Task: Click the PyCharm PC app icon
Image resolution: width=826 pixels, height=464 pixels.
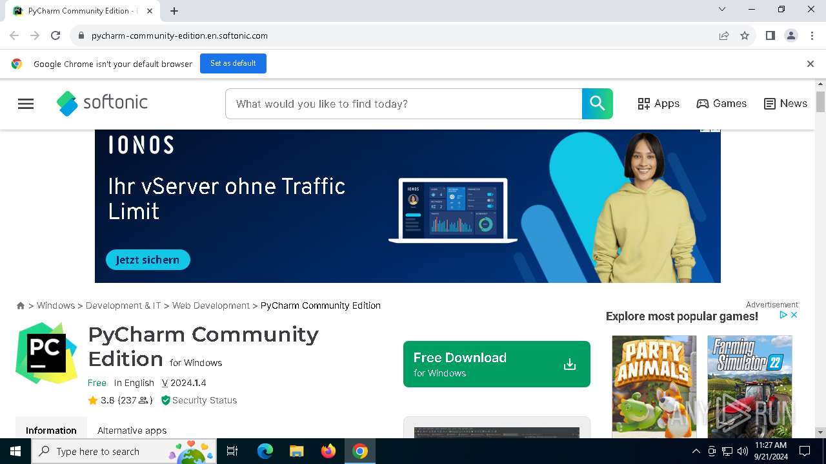Action: tap(46, 353)
